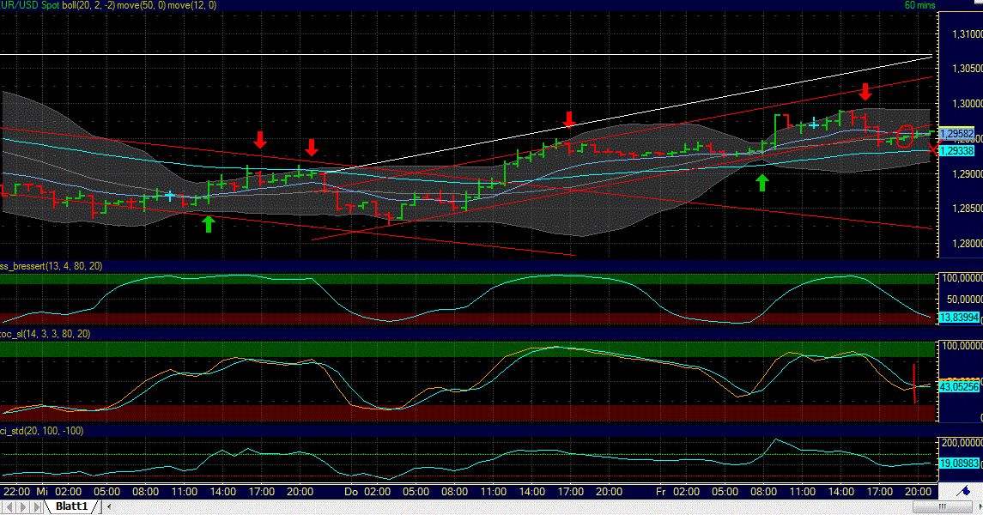Select the pointer tool icon in bottom-right corner

[x=980, y=506]
